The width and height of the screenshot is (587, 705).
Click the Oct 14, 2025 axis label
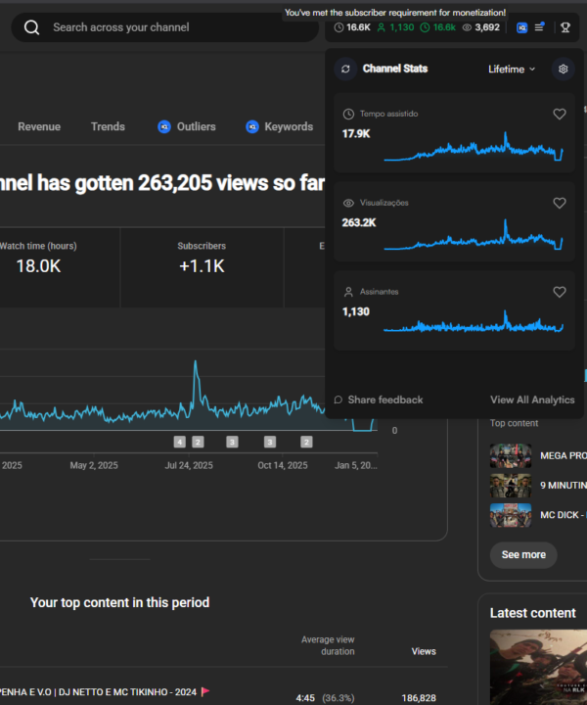[x=283, y=465]
